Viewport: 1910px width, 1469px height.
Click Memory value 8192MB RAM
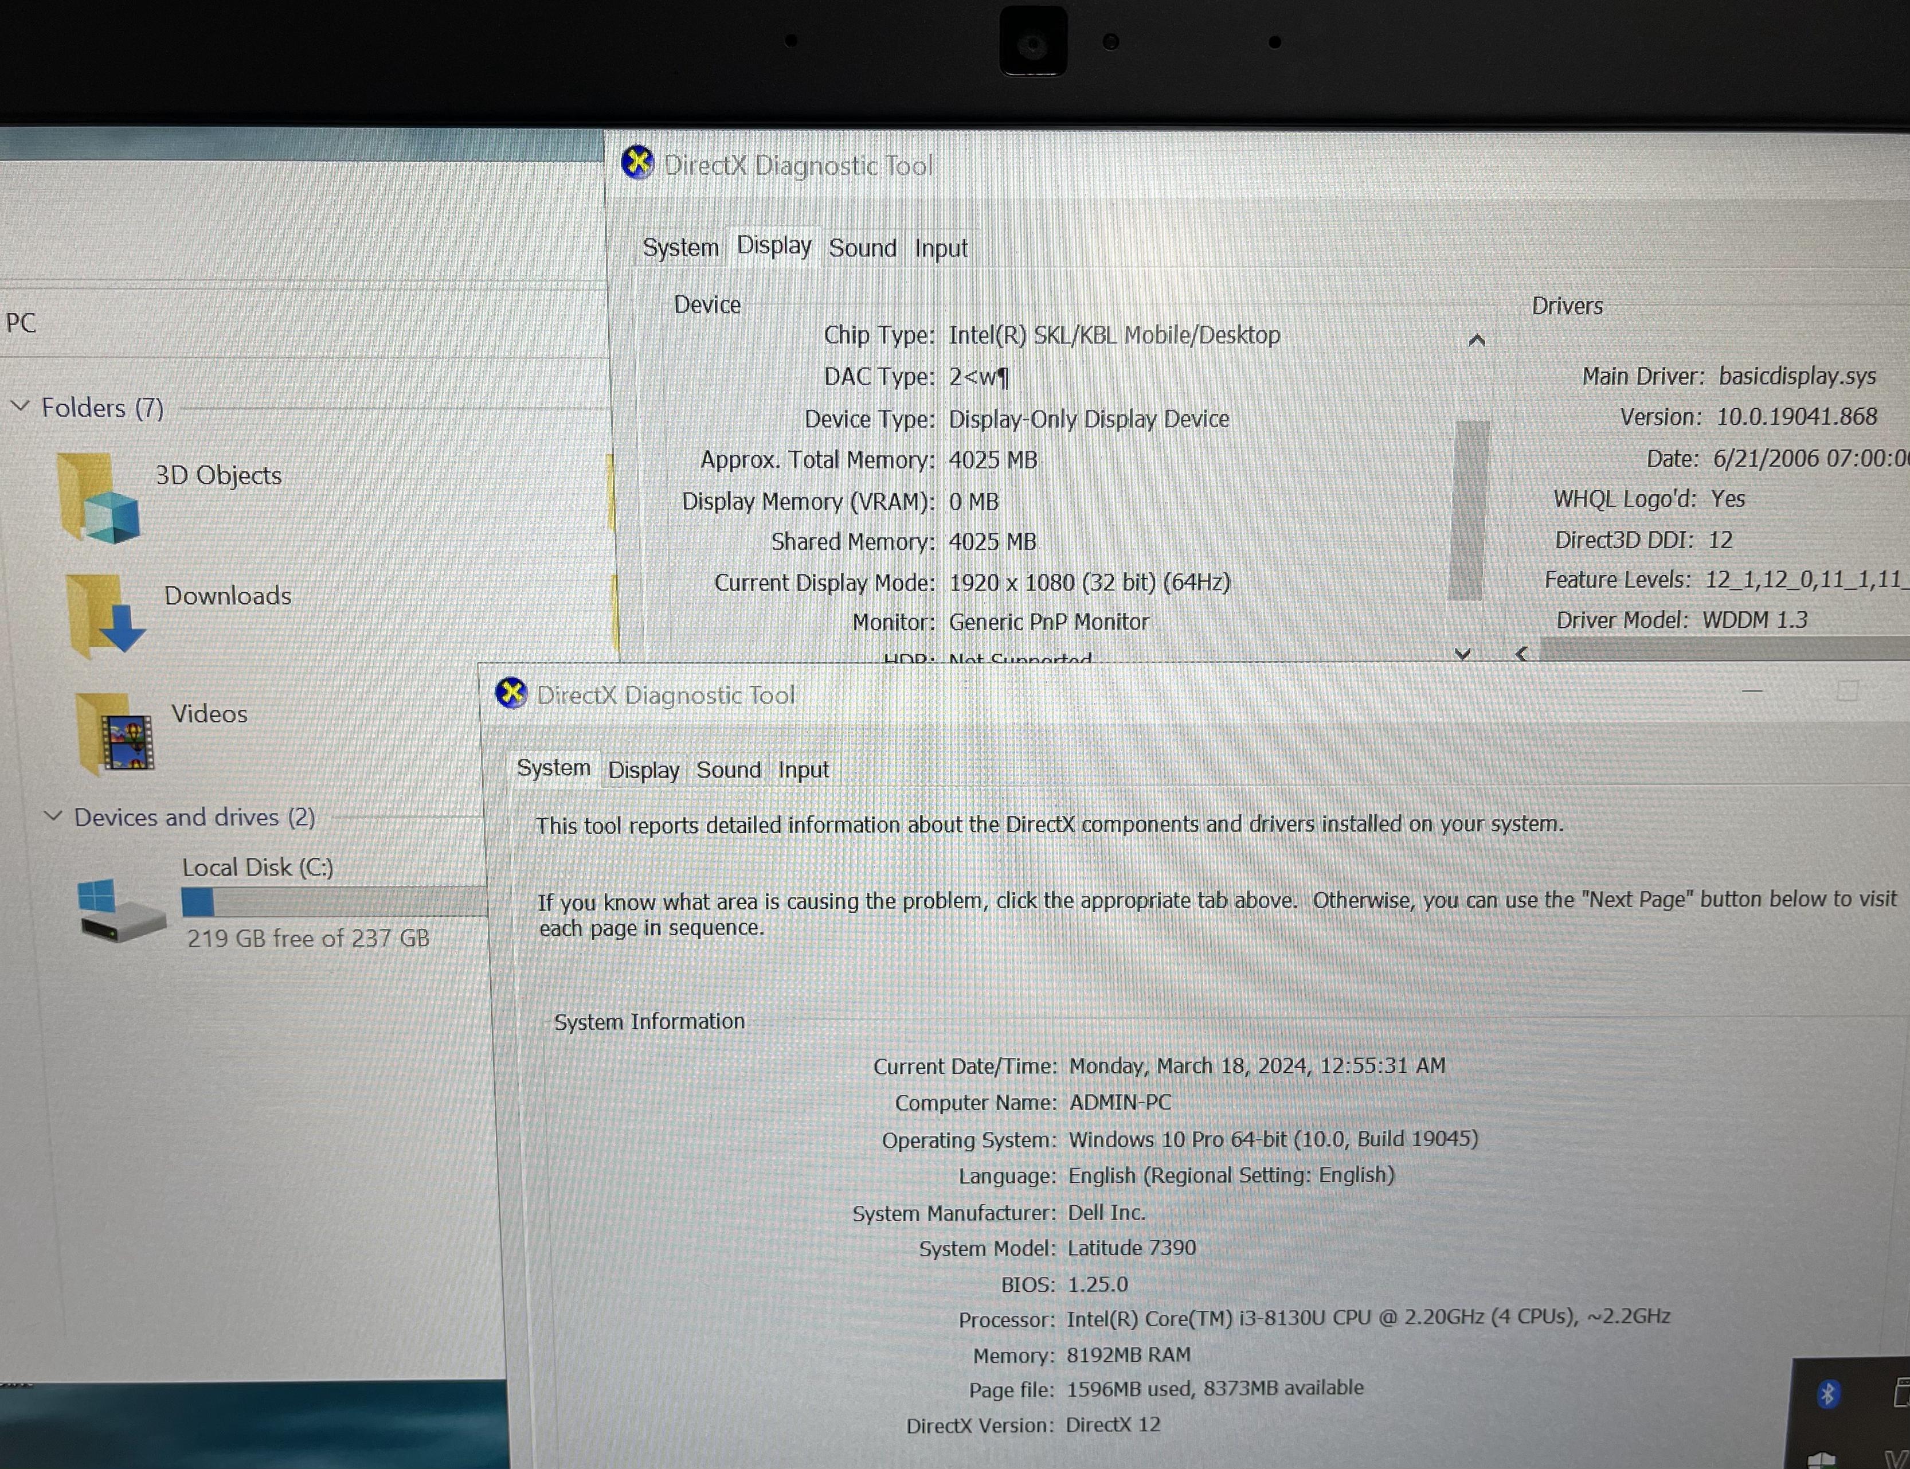click(1128, 1354)
